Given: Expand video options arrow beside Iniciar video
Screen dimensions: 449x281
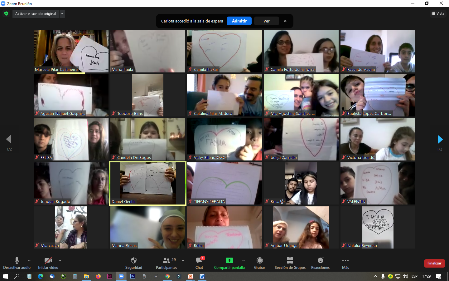Looking at the screenshot, I should click(x=60, y=260).
